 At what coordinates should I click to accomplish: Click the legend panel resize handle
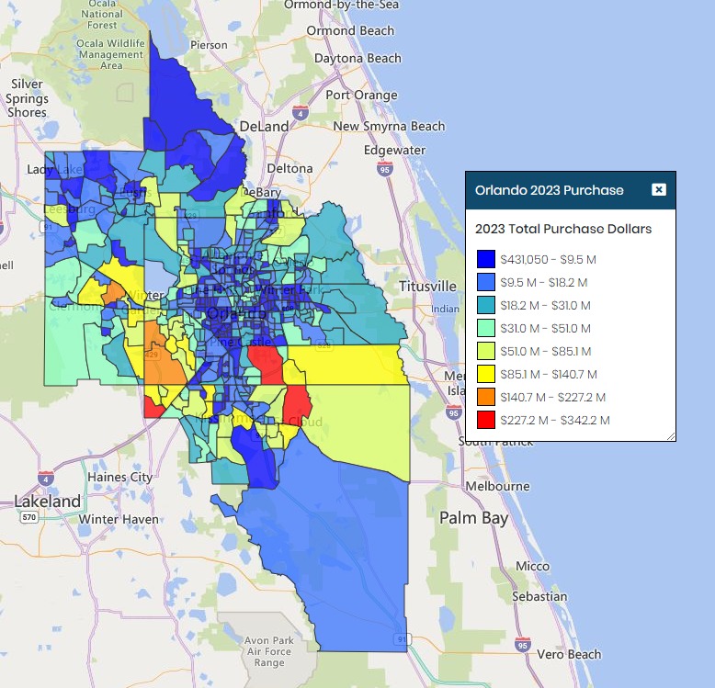coord(671,436)
